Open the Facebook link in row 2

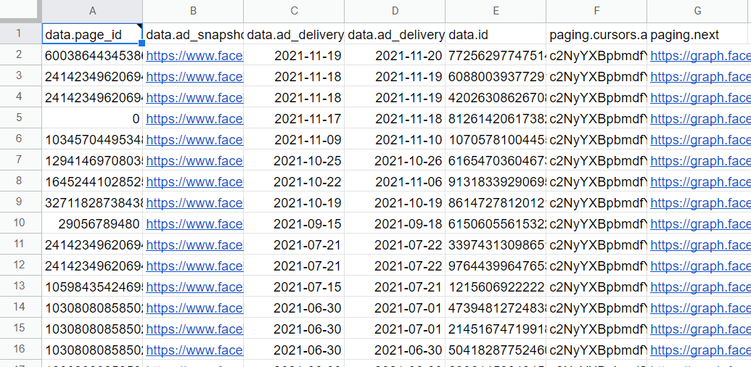click(194, 56)
